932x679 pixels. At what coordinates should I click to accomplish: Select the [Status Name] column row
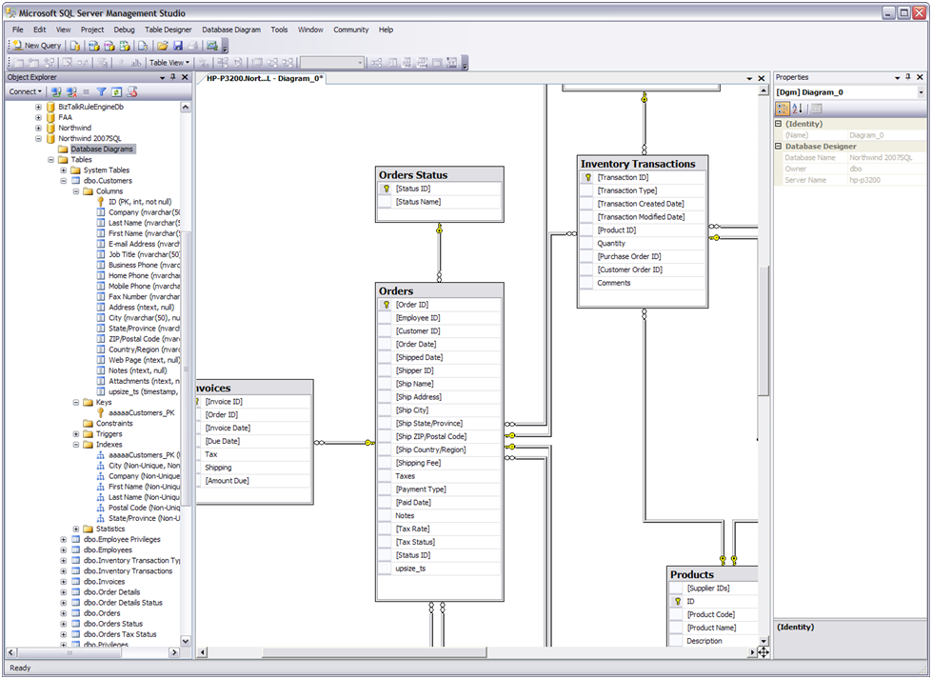coord(439,202)
